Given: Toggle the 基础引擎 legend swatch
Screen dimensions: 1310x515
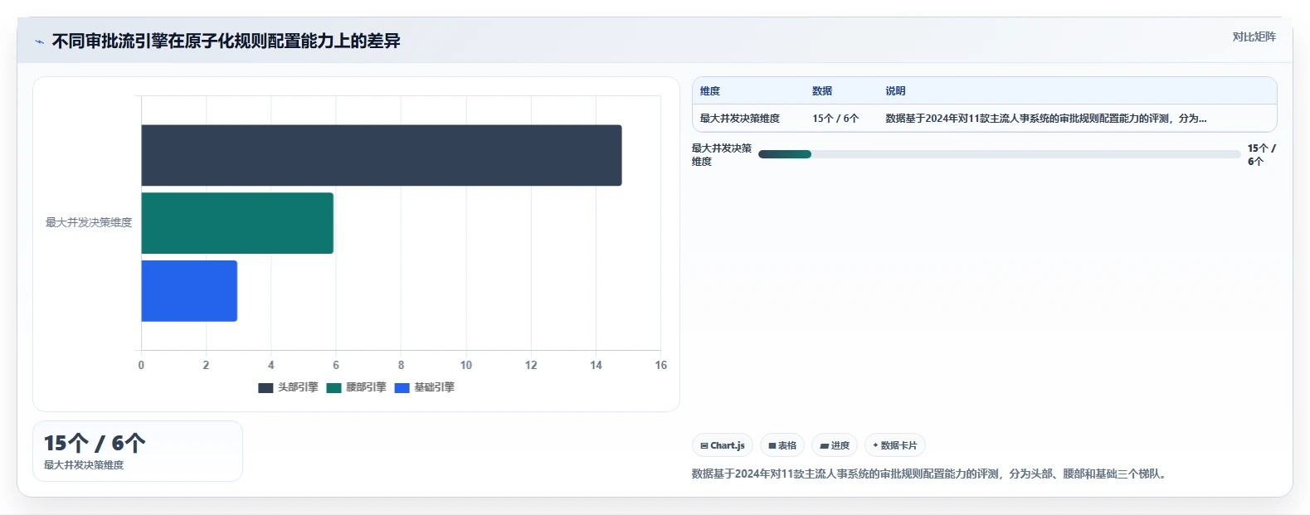Looking at the screenshot, I should point(402,387).
